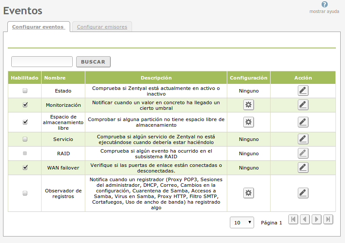Click the RAID name cell
Viewport: 345px width, 243px height.
[63, 153]
